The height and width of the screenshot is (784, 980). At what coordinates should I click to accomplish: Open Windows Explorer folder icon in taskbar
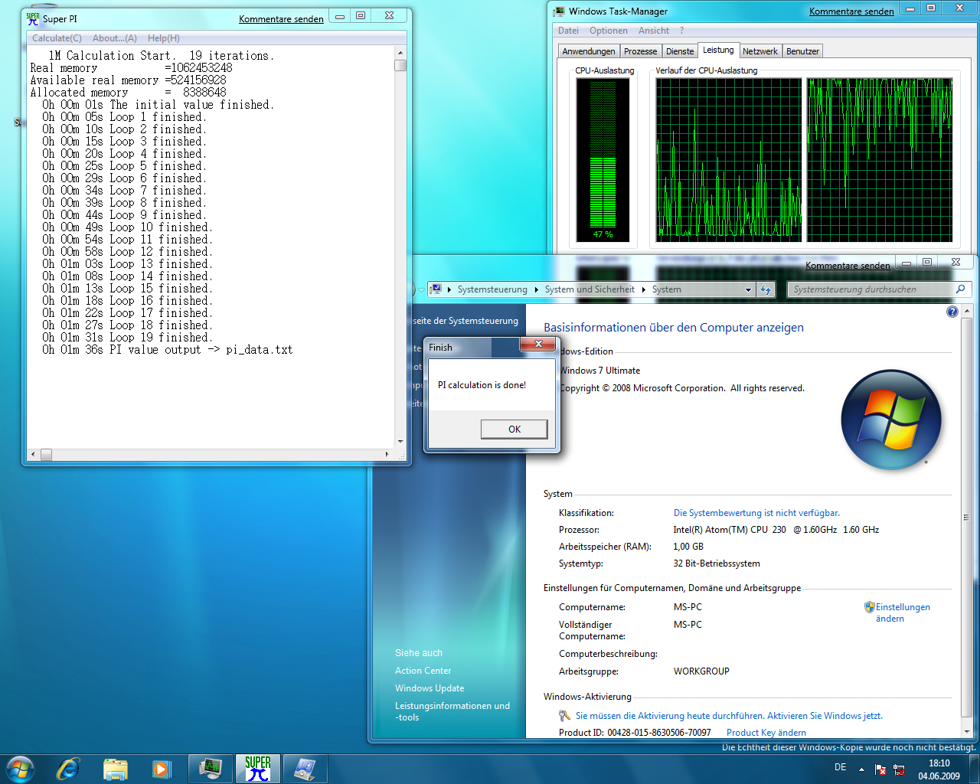tap(115, 769)
